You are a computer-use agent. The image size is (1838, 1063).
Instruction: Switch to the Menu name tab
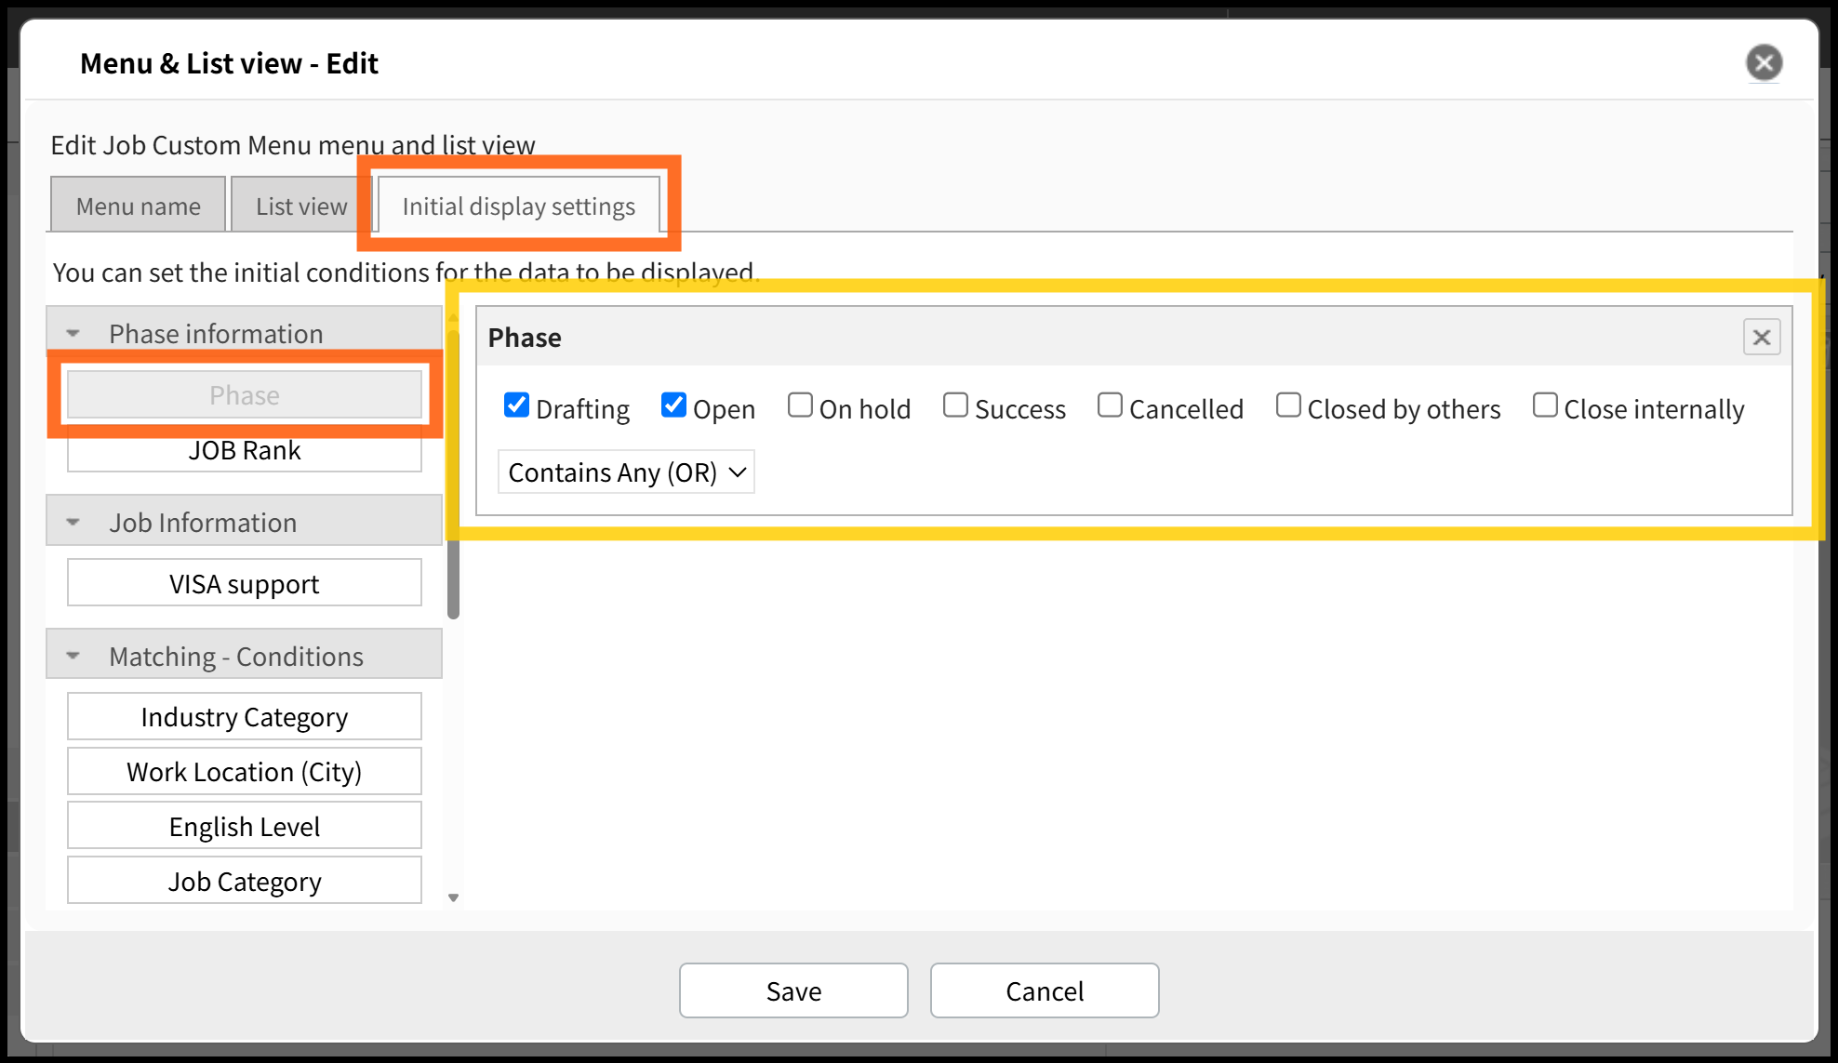138,206
